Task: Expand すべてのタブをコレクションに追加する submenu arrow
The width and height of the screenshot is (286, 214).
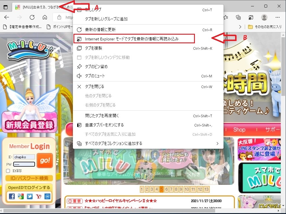Action: (x=217, y=144)
